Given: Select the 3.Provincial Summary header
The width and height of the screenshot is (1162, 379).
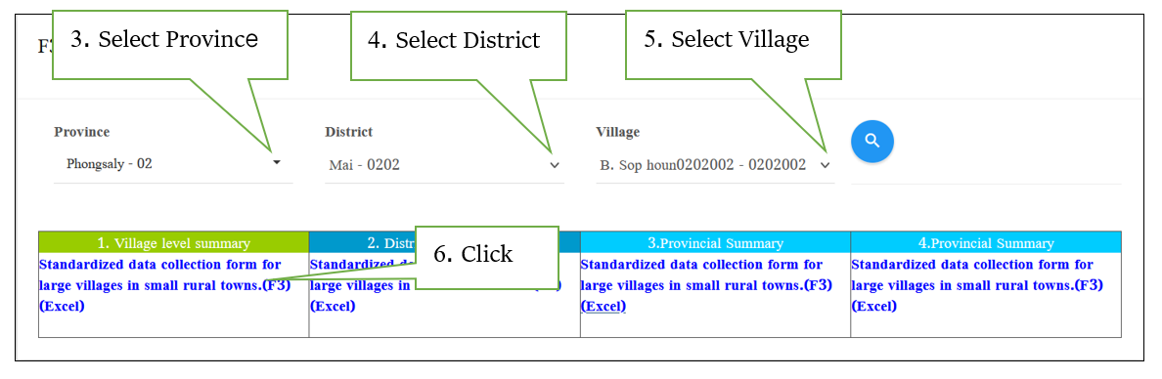Looking at the screenshot, I should click(715, 243).
